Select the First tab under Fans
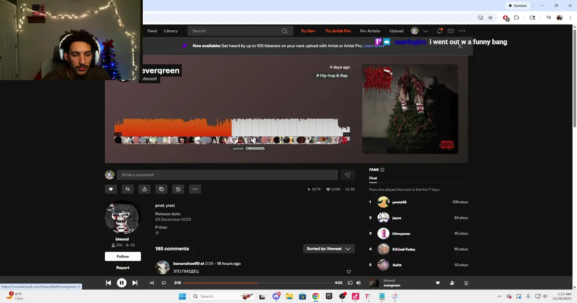This screenshot has width=577, height=303. pyautogui.click(x=373, y=178)
